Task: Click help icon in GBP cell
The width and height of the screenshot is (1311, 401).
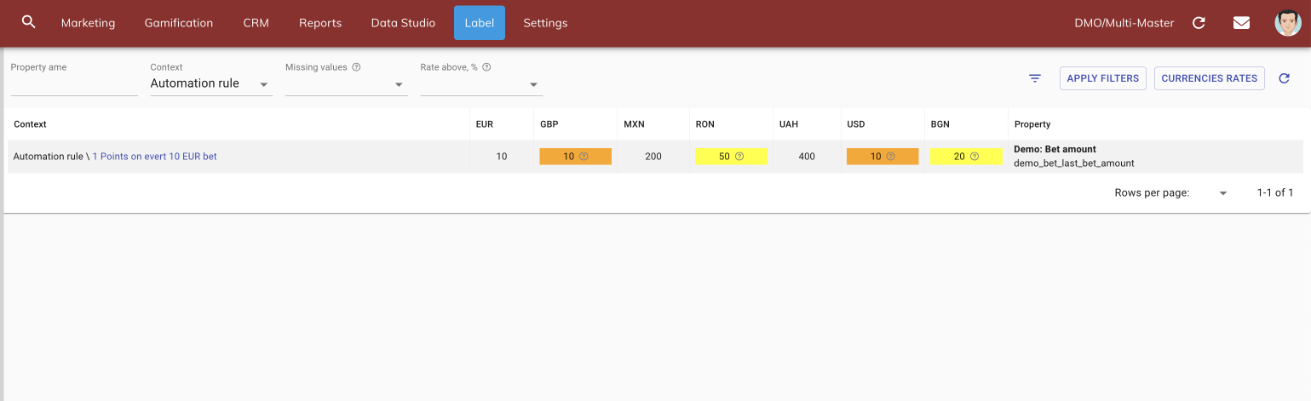Action: tap(584, 157)
